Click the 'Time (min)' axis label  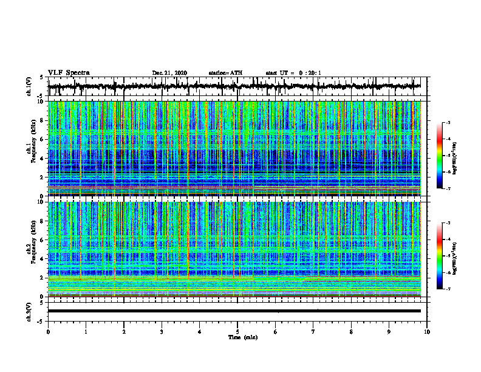click(x=243, y=337)
